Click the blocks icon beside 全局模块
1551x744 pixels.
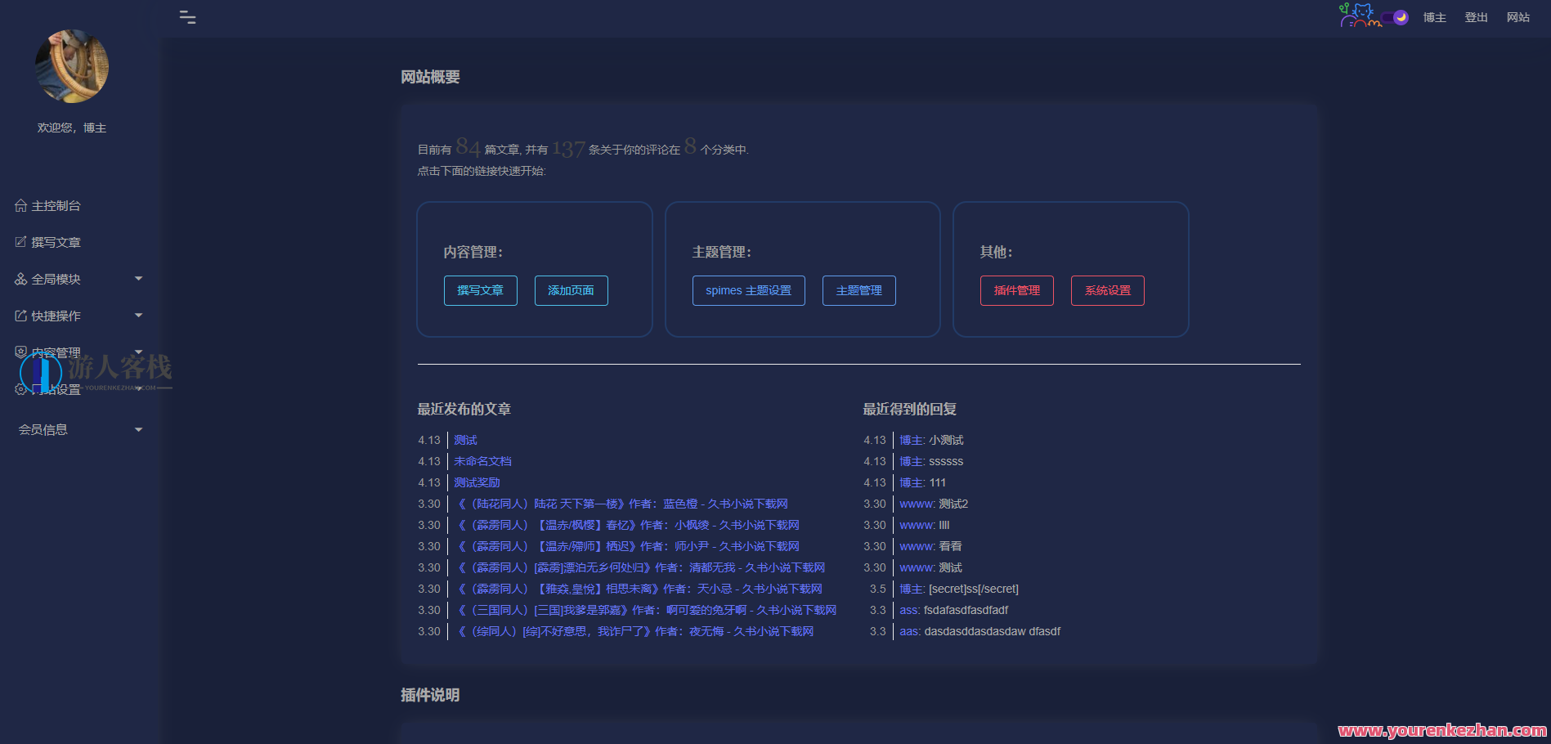[20, 280]
